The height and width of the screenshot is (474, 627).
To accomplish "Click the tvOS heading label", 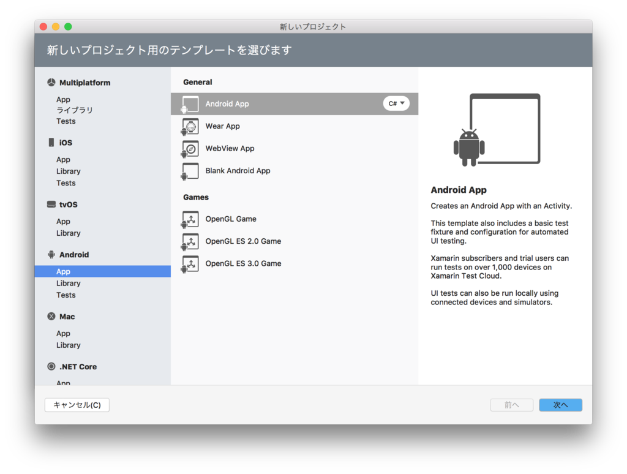I will click(x=69, y=205).
